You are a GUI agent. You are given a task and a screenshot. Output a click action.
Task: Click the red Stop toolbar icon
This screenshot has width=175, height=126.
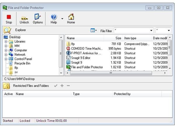(9, 17)
